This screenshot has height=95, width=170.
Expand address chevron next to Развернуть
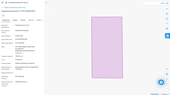[23, 53]
